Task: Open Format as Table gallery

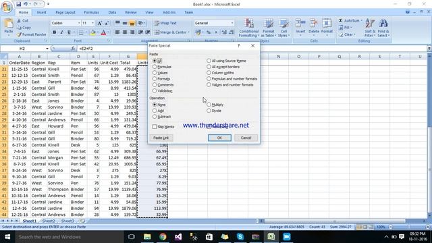Action: [268, 28]
